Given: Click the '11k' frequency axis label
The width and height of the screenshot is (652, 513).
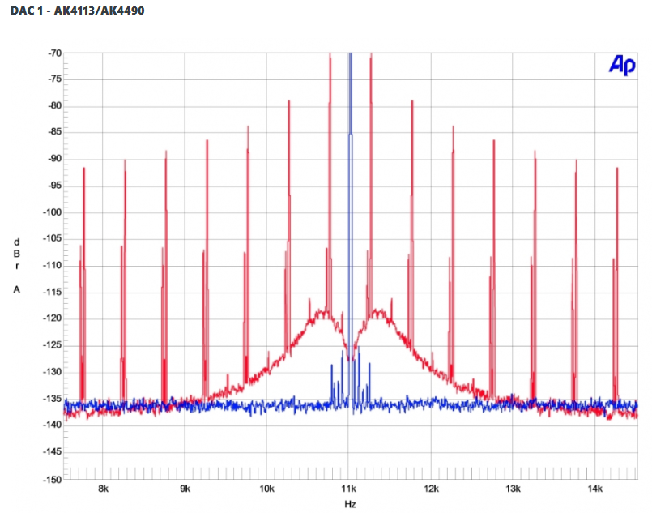Looking at the screenshot, I should 349,489.
